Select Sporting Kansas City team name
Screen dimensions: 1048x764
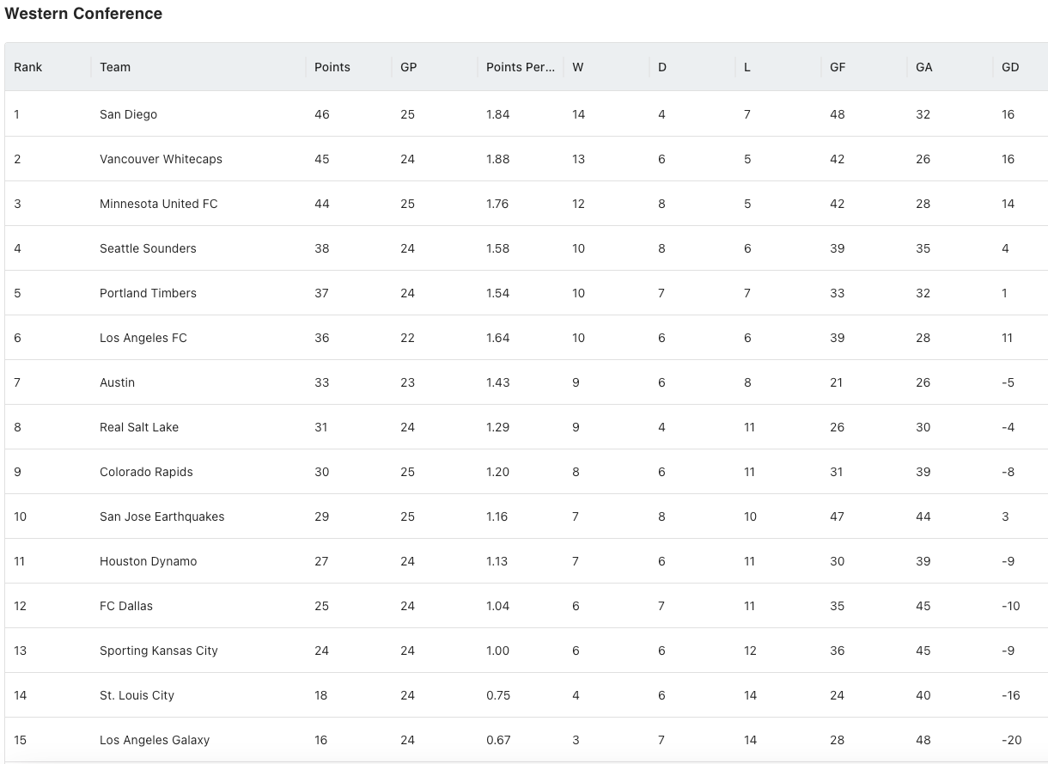[x=159, y=651]
